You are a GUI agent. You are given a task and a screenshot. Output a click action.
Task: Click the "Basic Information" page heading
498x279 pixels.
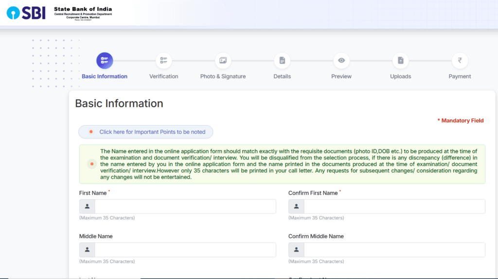(x=119, y=103)
